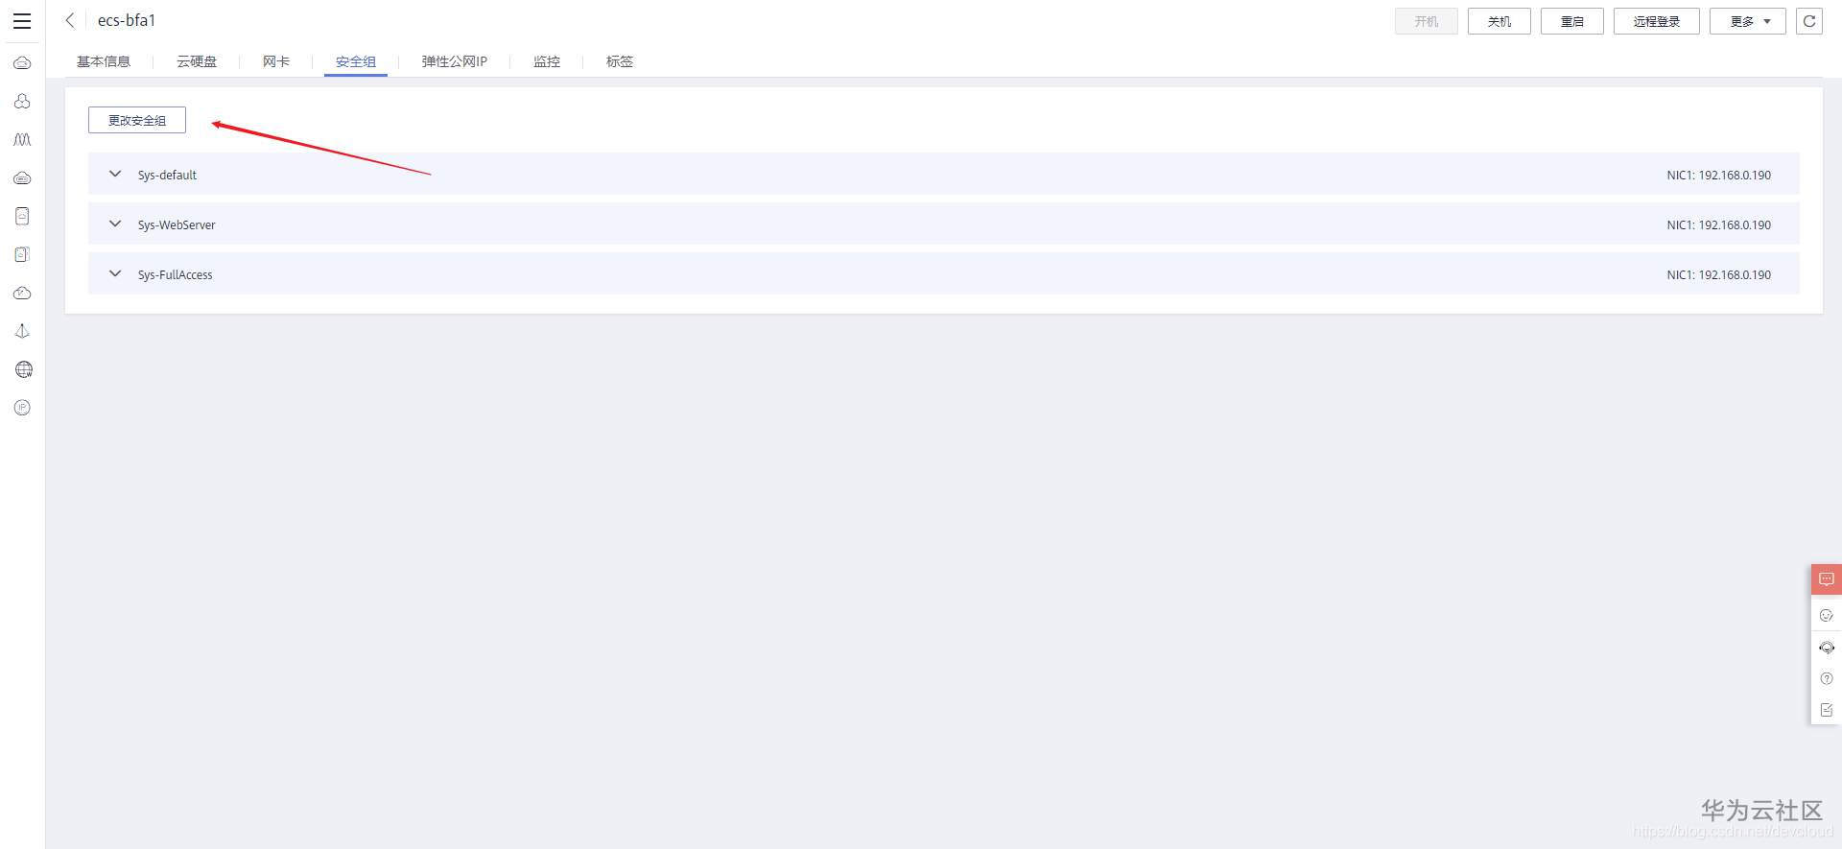1842x849 pixels.
Task: Open the globe icon in left sidebar
Action: pos(23,369)
